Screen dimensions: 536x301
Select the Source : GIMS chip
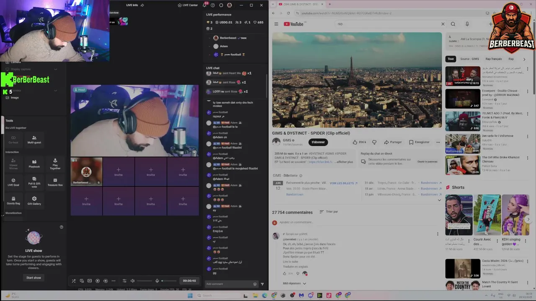[469, 59]
